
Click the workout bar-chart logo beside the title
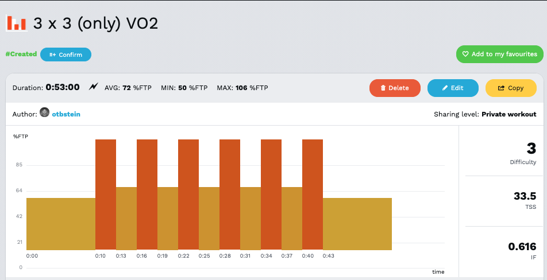pos(16,23)
